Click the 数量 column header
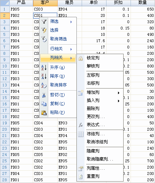 pyautogui.click(x=143, y=3)
